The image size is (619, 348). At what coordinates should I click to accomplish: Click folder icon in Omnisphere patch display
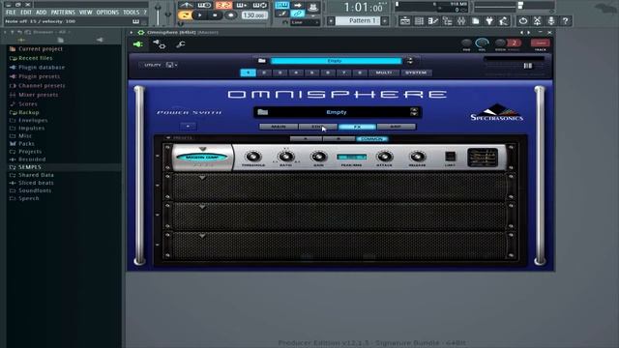263,112
